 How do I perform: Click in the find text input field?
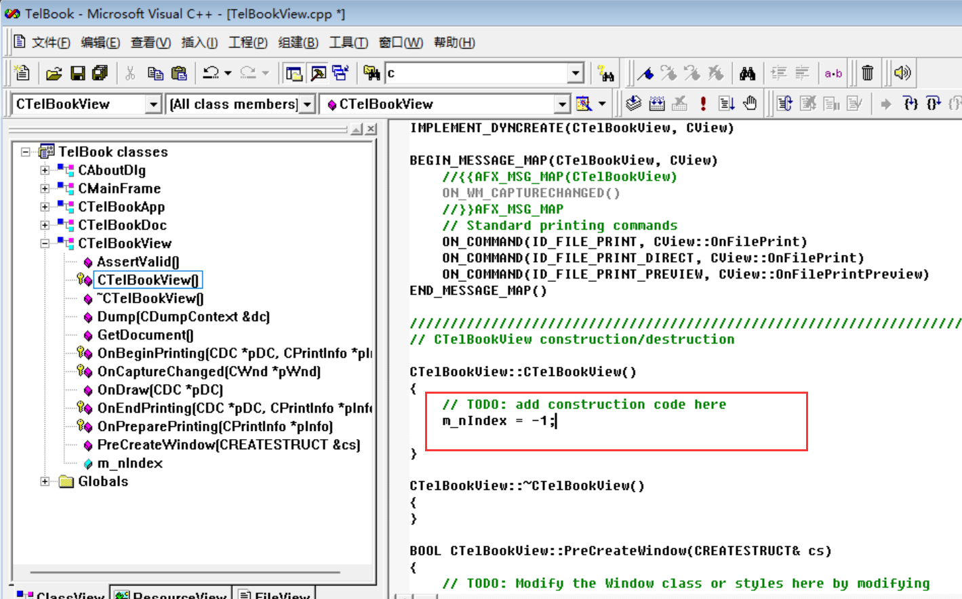[x=477, y=73]
